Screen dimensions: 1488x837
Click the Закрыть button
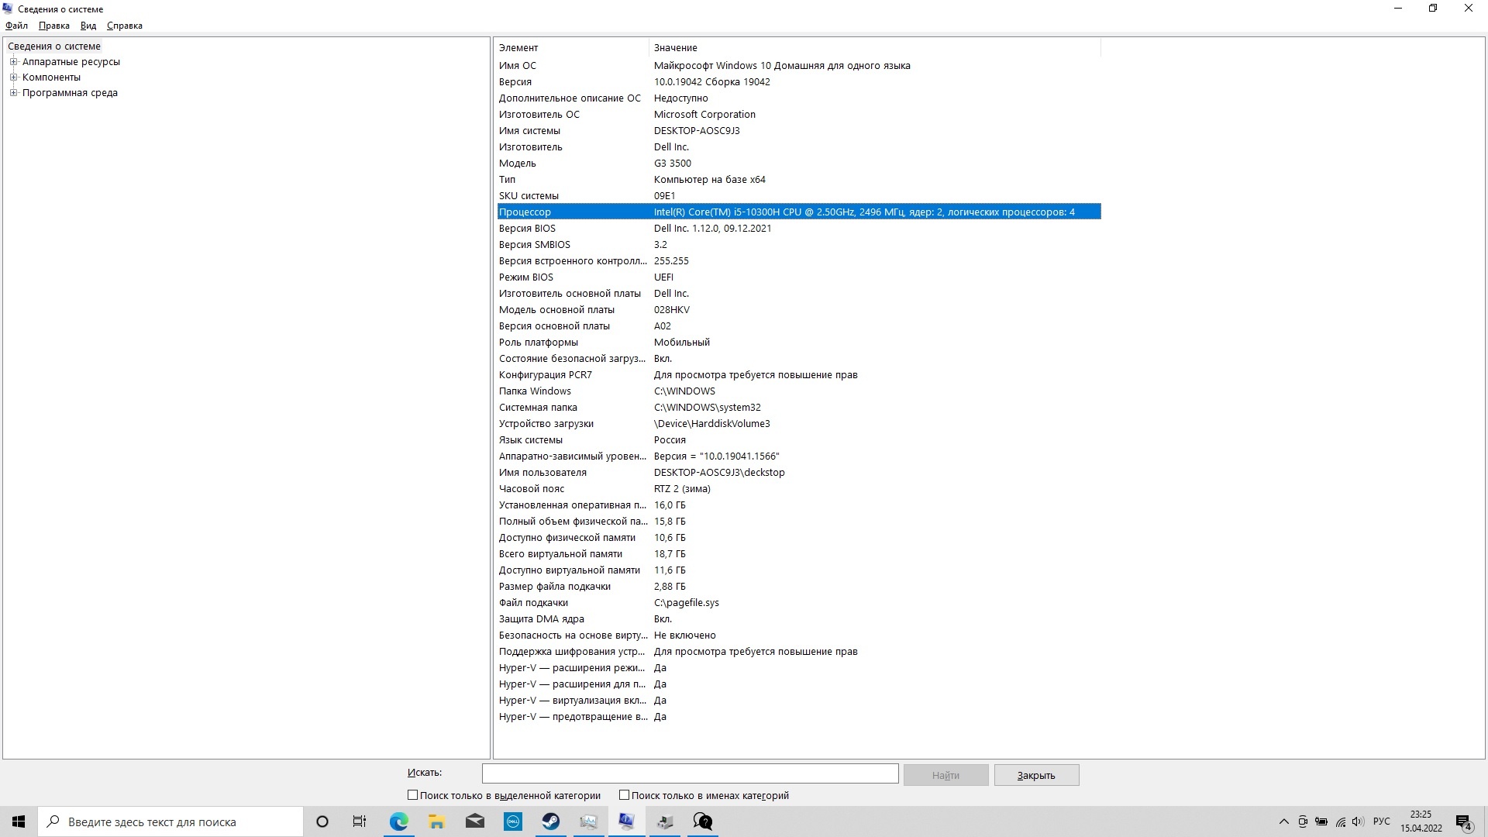pyautogui.click(x=1036, y=775)
